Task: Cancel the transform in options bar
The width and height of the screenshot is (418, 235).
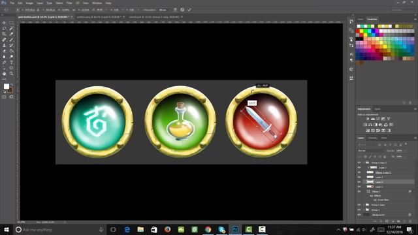Action: point(182,10)
